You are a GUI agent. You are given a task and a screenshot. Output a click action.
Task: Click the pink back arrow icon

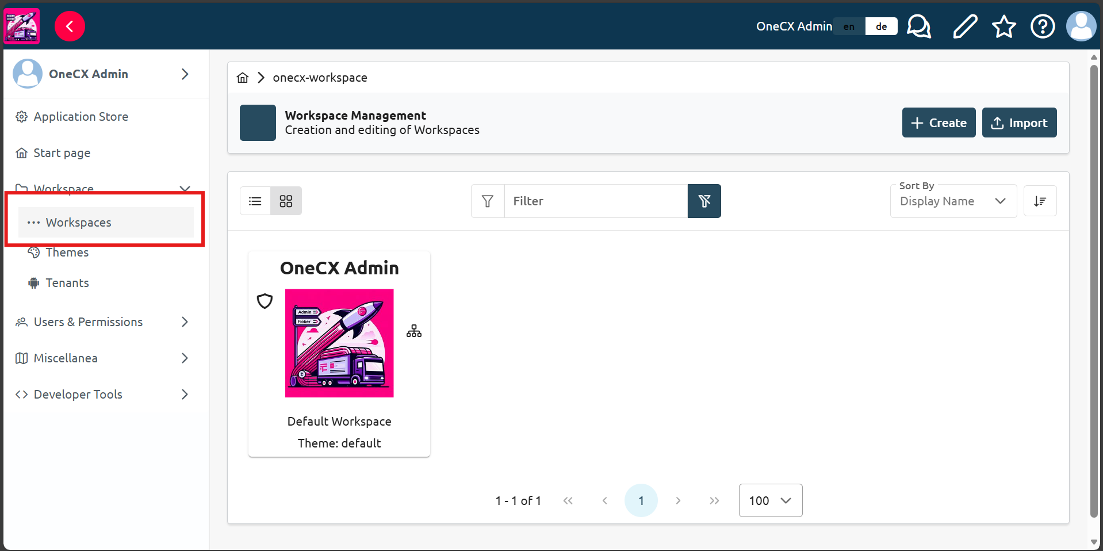coord(70,26)
